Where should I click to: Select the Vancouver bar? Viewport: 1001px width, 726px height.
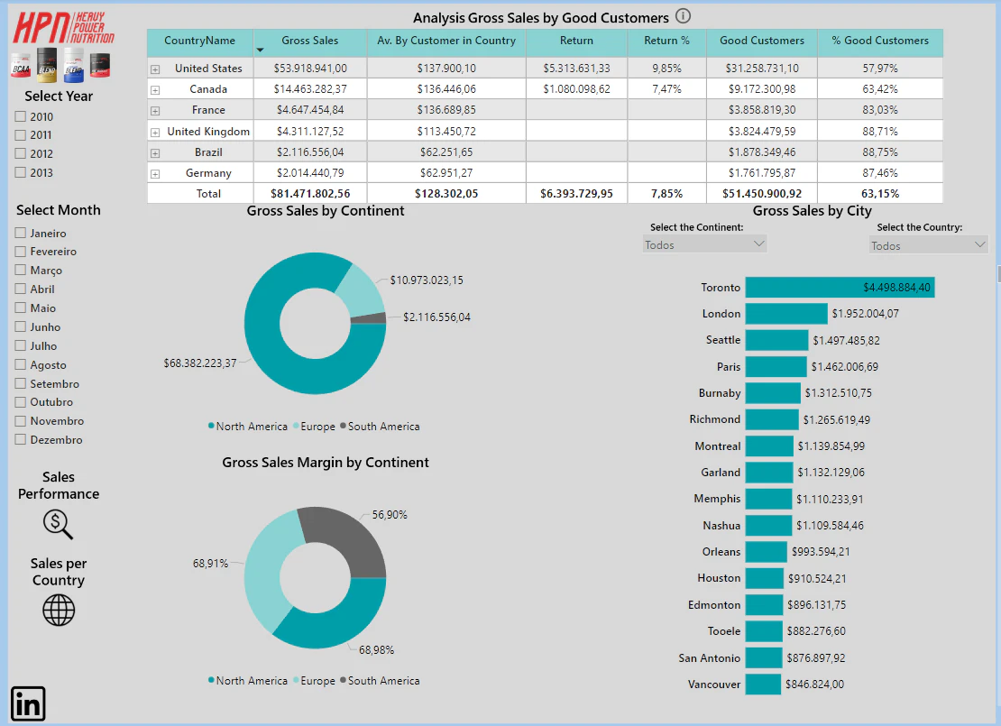(x=763, y=684)
